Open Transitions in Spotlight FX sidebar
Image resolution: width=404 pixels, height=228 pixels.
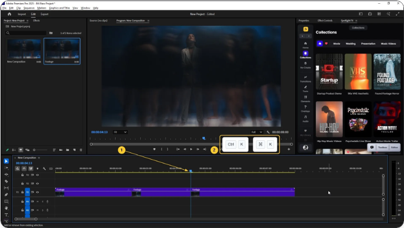point(305,78)
